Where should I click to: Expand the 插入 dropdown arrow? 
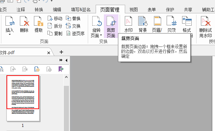[10, 35]
